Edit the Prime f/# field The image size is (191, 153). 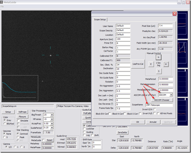click(123, 43)
